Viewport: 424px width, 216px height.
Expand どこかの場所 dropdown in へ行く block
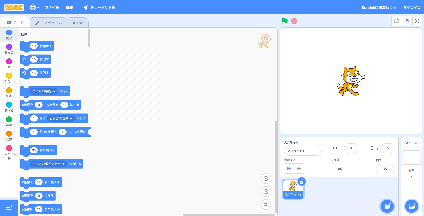click(x=44, y=91)
